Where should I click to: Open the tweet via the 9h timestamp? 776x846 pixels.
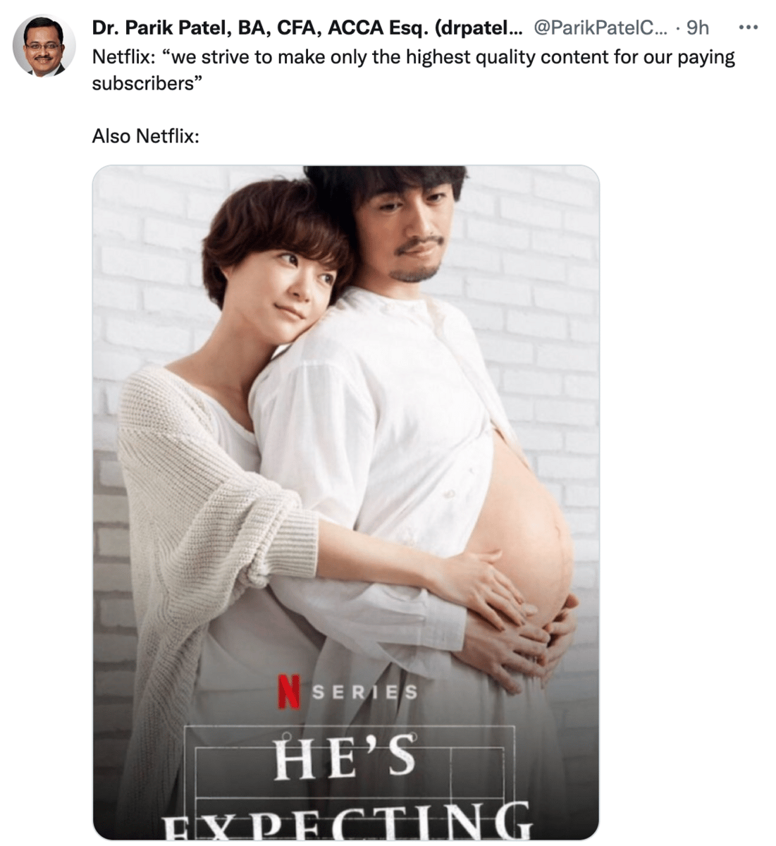(x=697, y=27)
